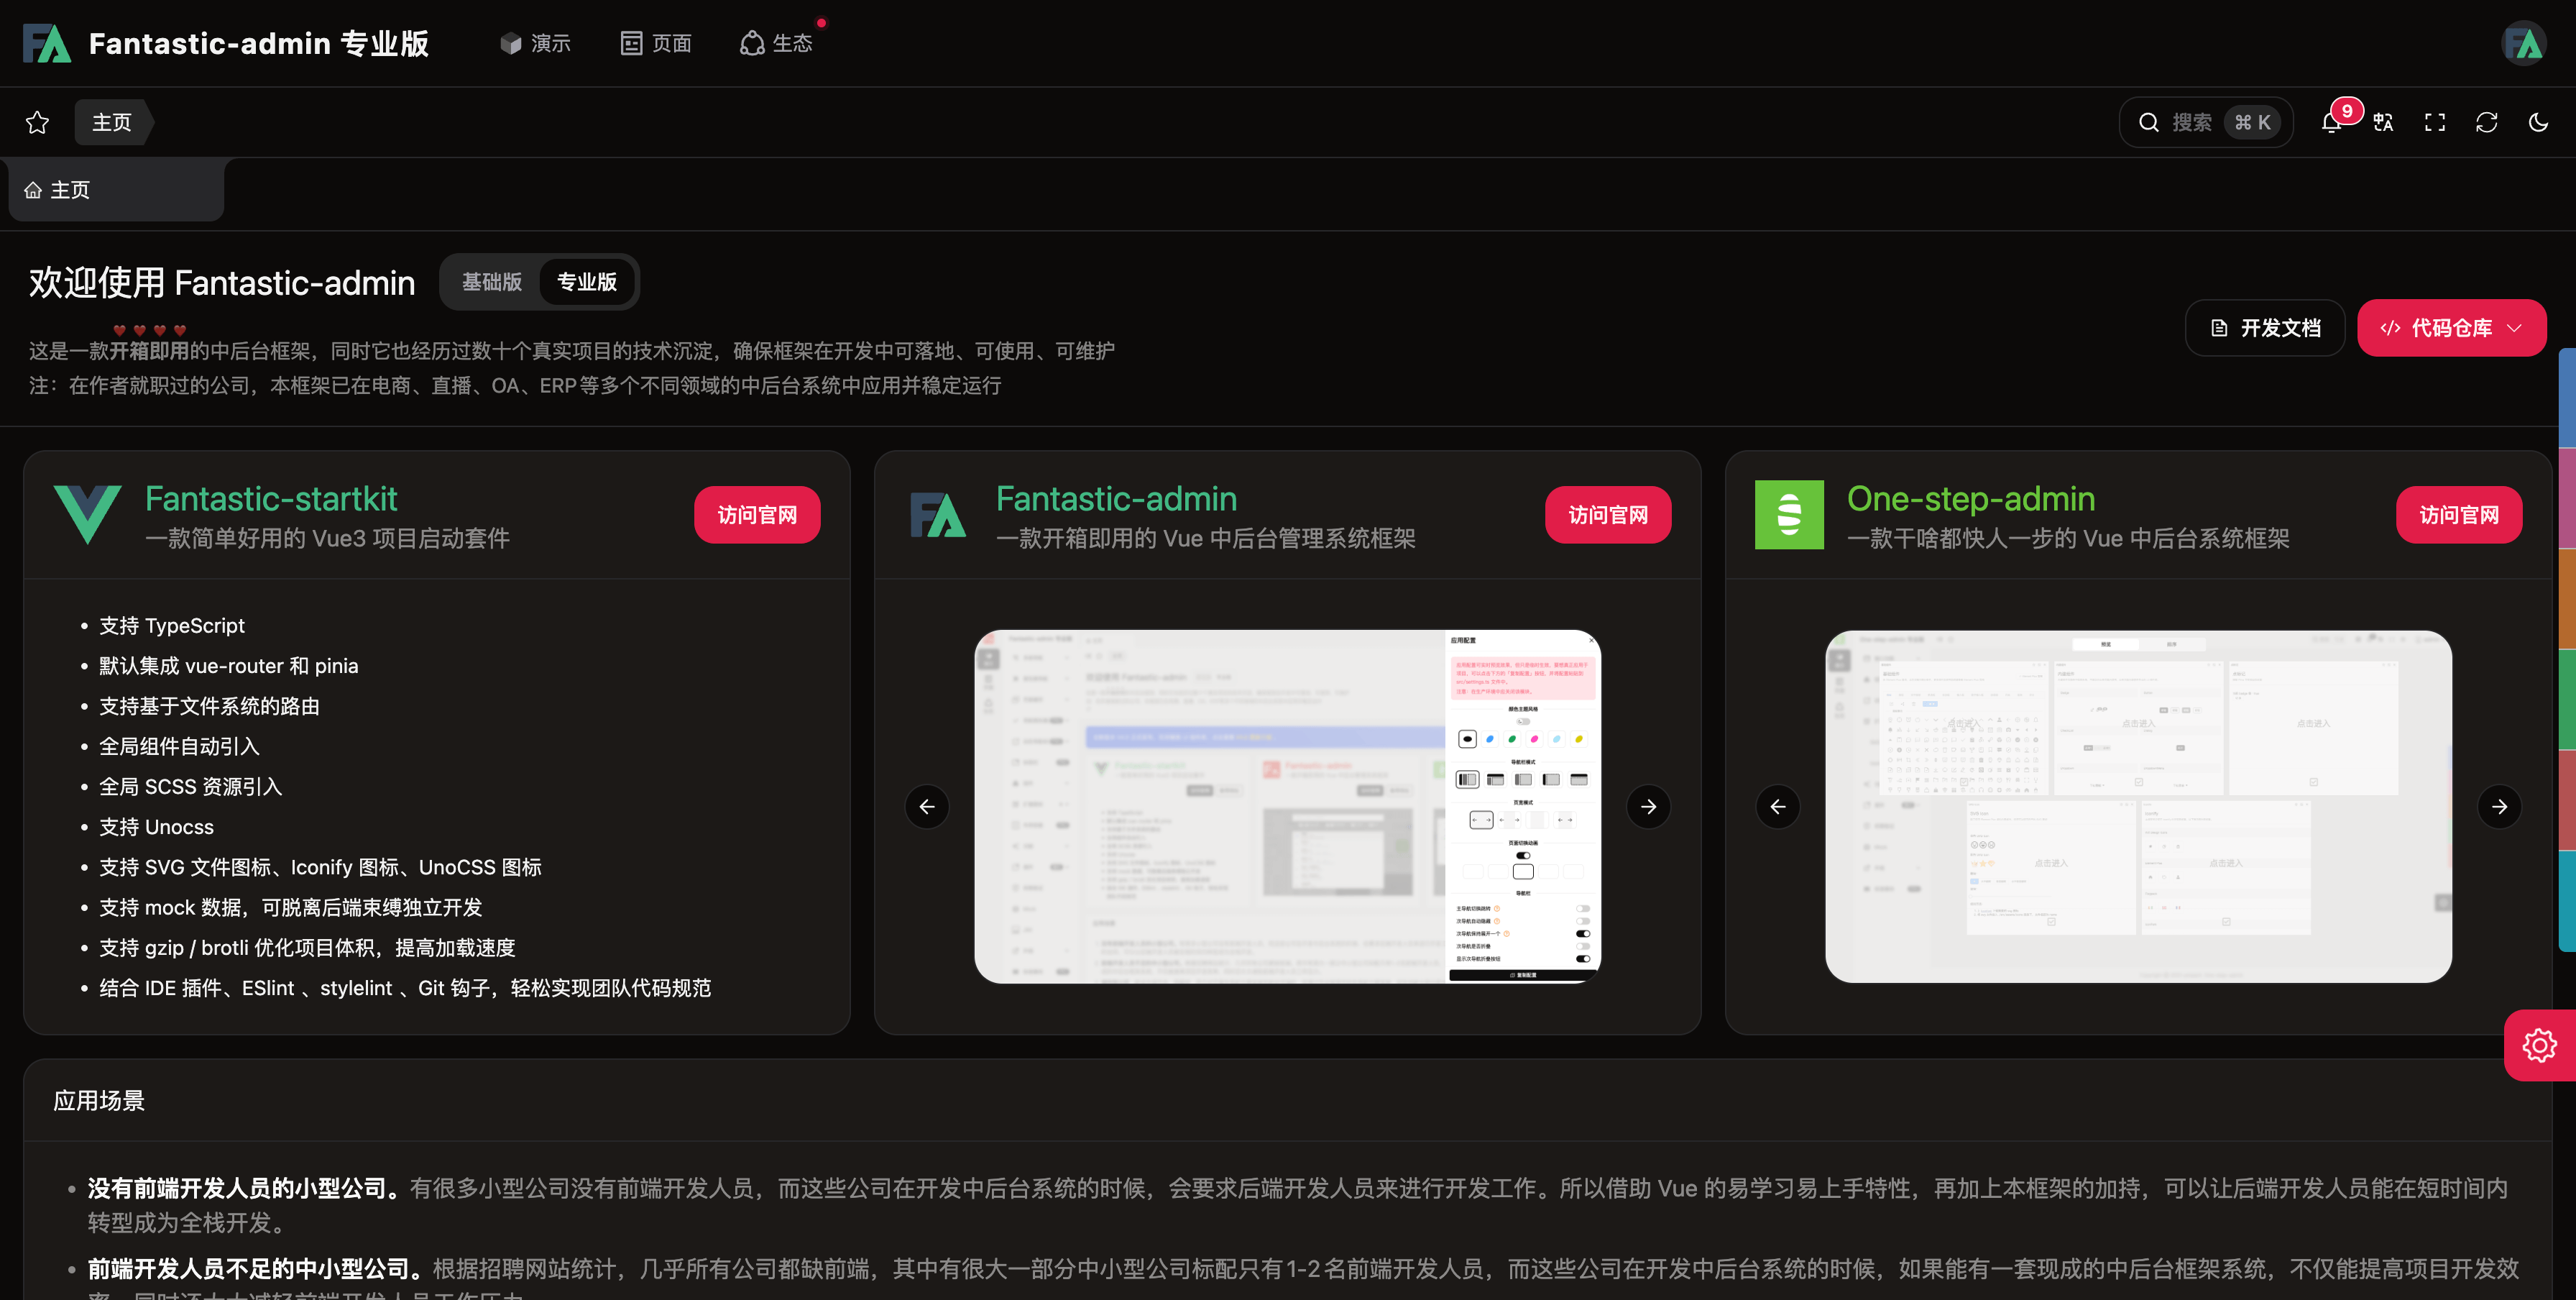Enter fullscreen mode via expand icon
The height and width of the screenshot is (1300, 2576).
point(2435,122)
